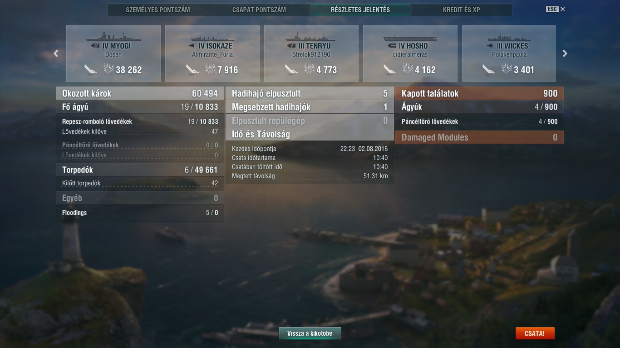Image resolution: width=620 pixels, height=348 pixels.
Task: Switch to the Személyes Pontszám tab
Action: click(158, 10)
